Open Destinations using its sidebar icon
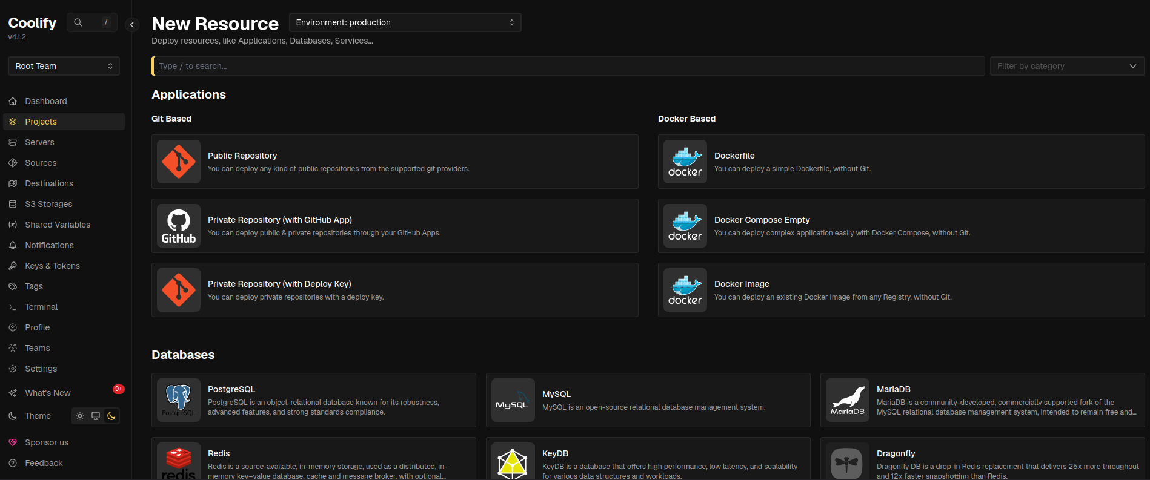Screen dimensions: 1150x480 click(x=13, y=183)
